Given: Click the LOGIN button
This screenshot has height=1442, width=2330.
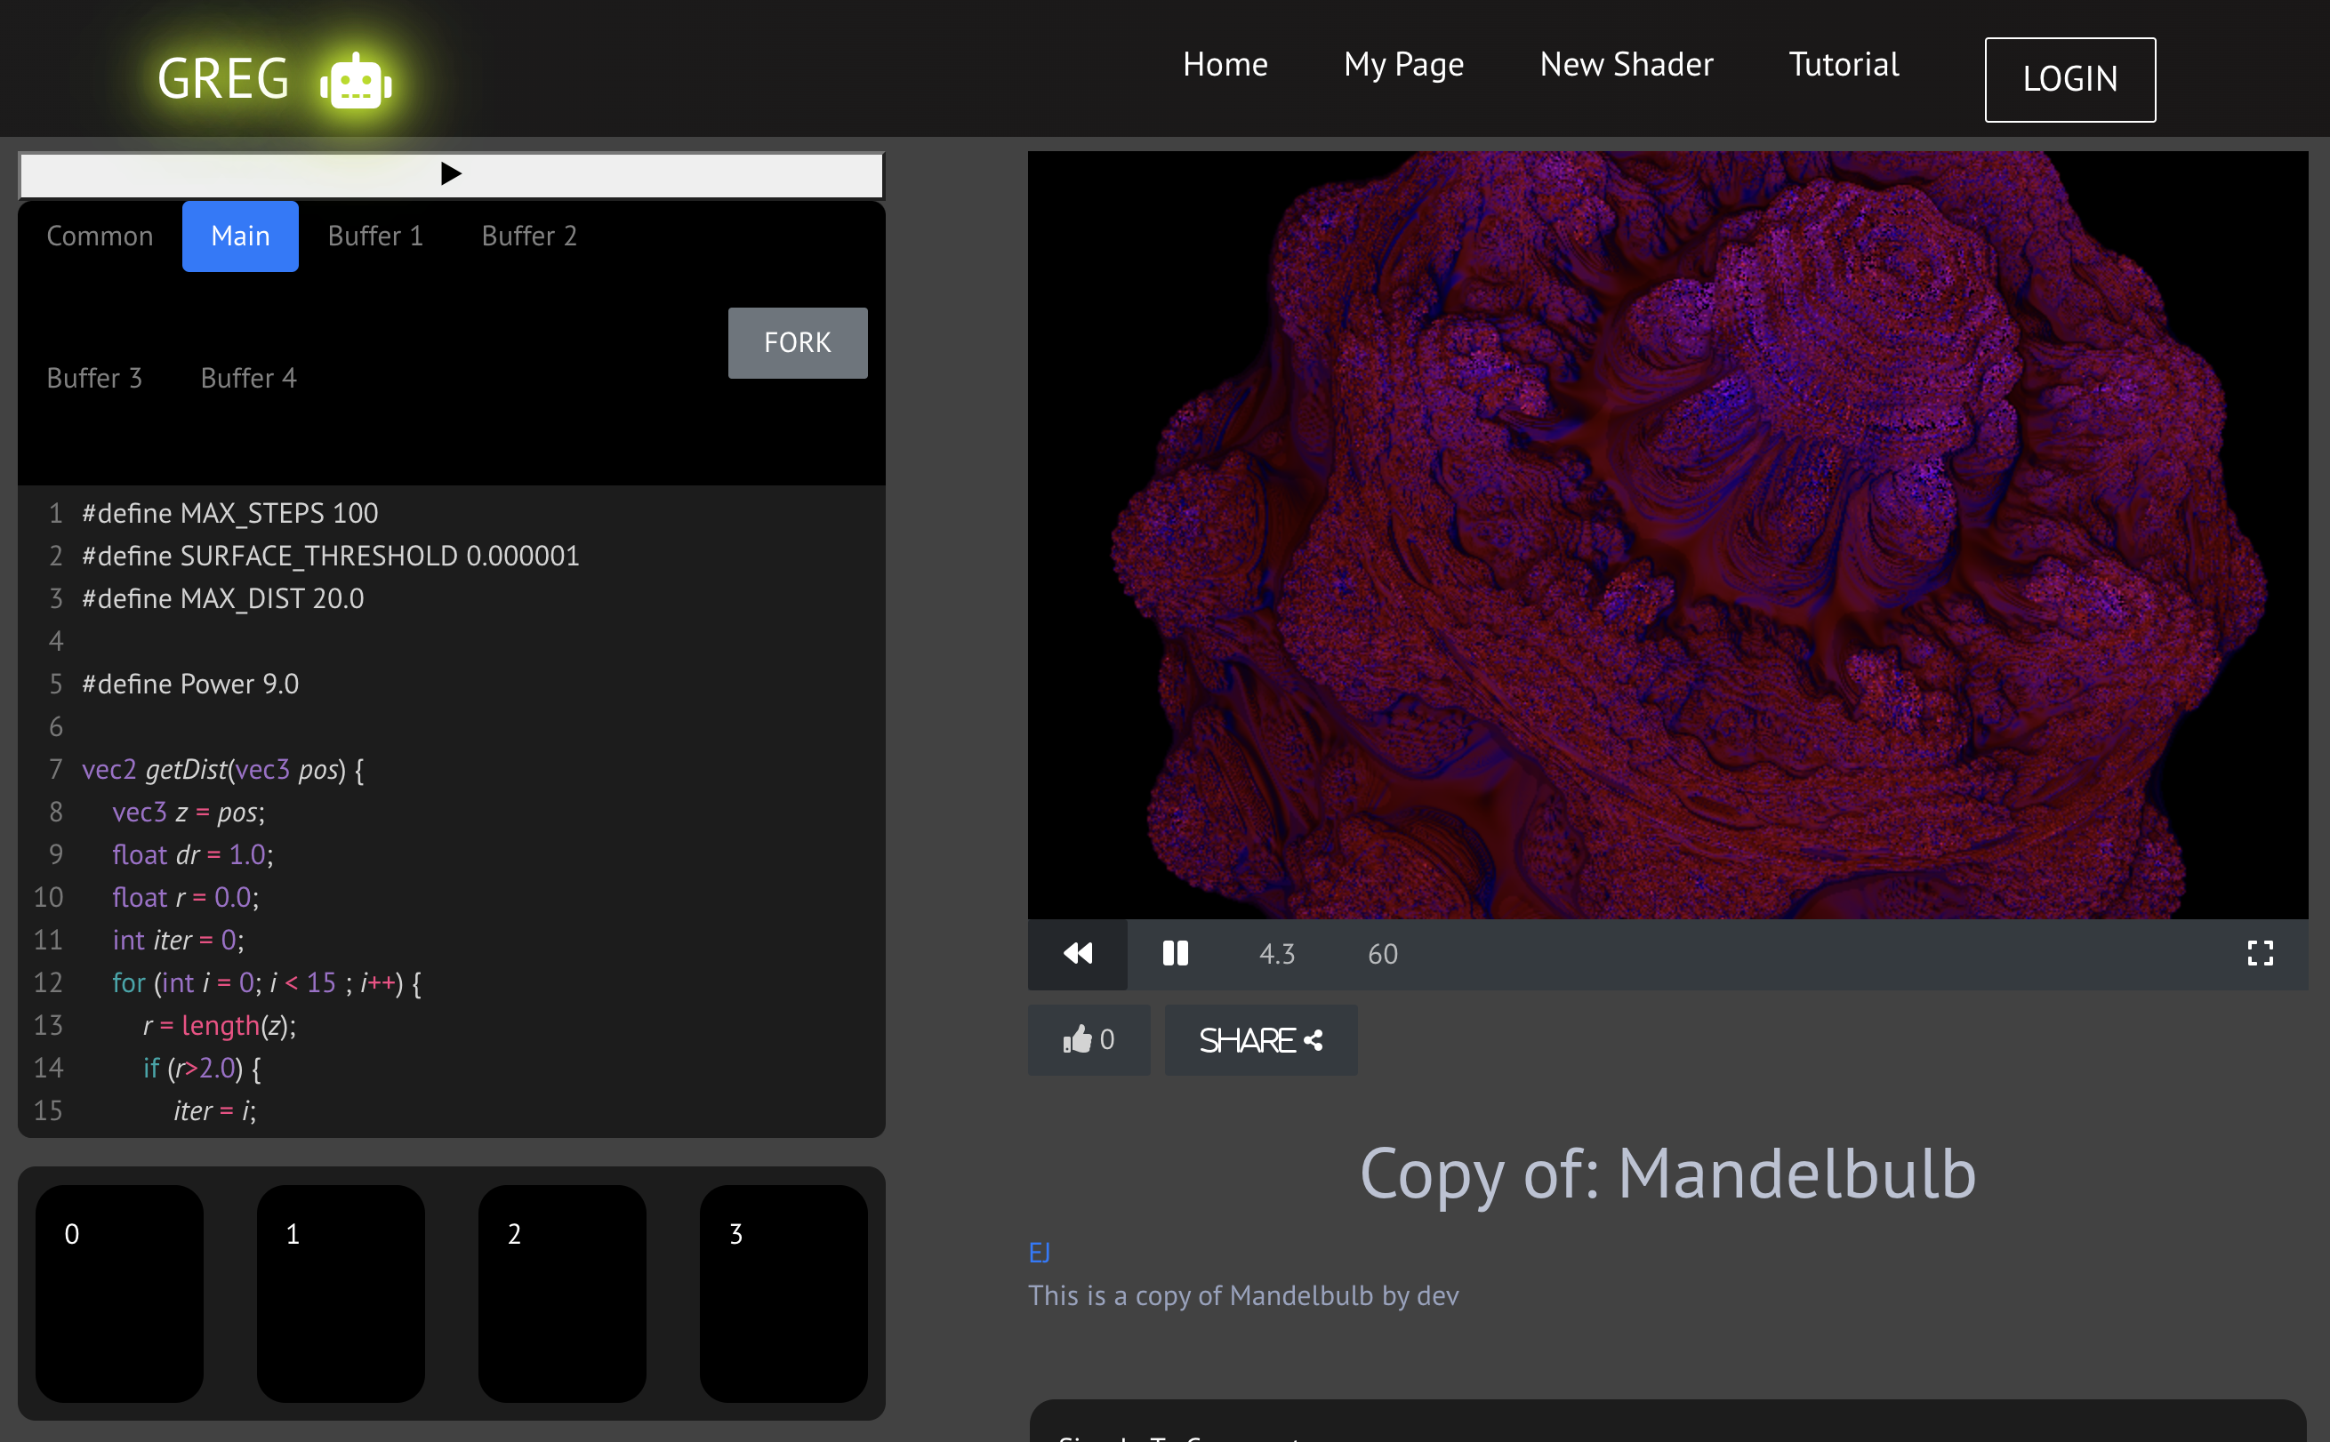Looking at the screenshot, I should (x=2069, y=79).
